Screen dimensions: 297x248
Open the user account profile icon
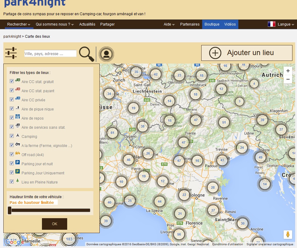(106, 54)
